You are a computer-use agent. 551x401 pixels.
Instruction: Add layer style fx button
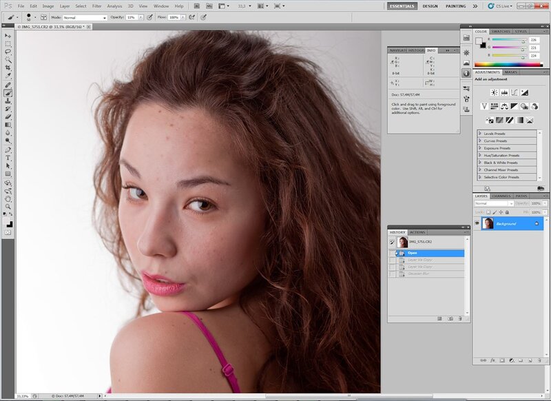pyautogui.click(x=492, y=360)
